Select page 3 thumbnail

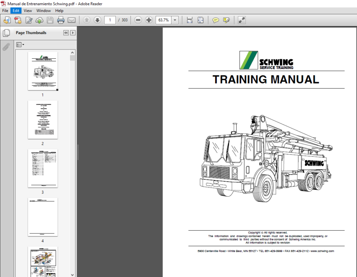(43, 168)
